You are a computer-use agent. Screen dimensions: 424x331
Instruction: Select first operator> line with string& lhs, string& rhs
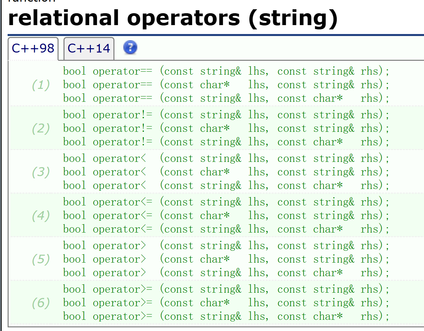coord(226,246)
